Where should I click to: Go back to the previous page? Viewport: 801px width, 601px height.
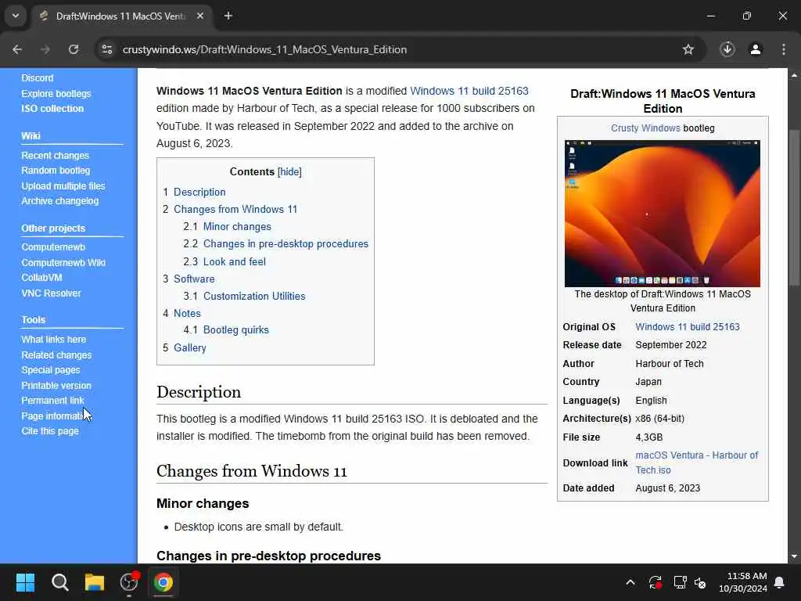[x=17, y=49]
